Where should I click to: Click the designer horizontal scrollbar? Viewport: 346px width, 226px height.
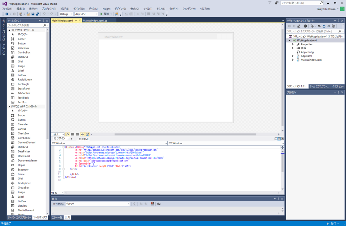(x=185, y=134)
